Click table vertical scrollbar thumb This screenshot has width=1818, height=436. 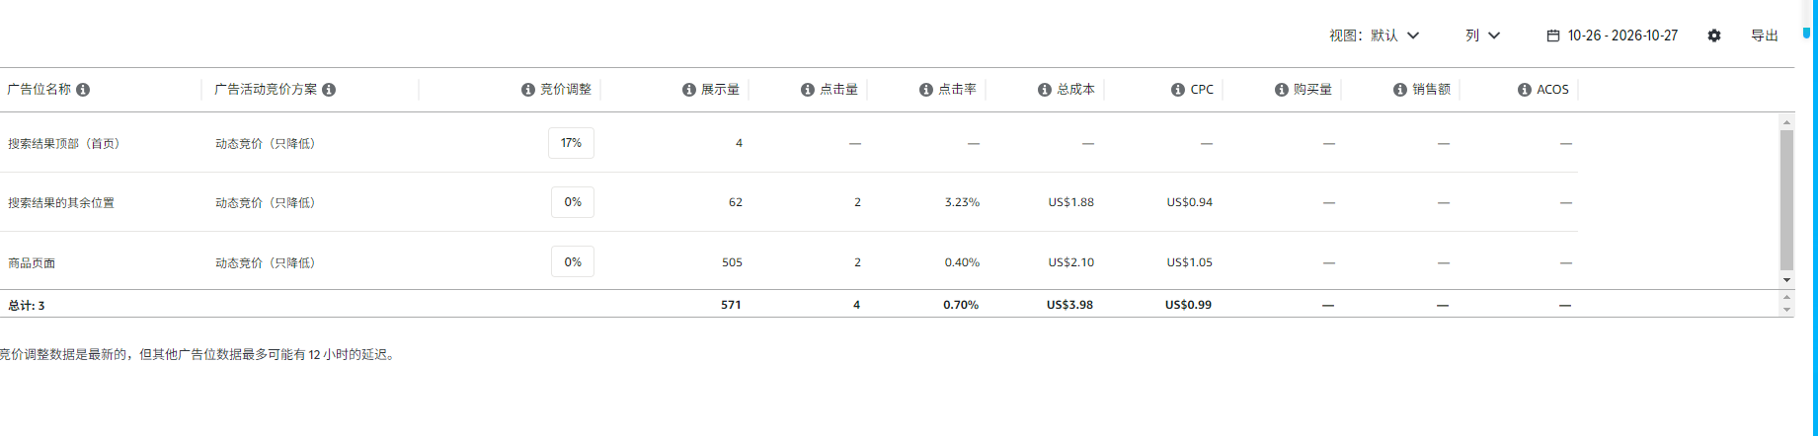click(x=1786, y=199)
